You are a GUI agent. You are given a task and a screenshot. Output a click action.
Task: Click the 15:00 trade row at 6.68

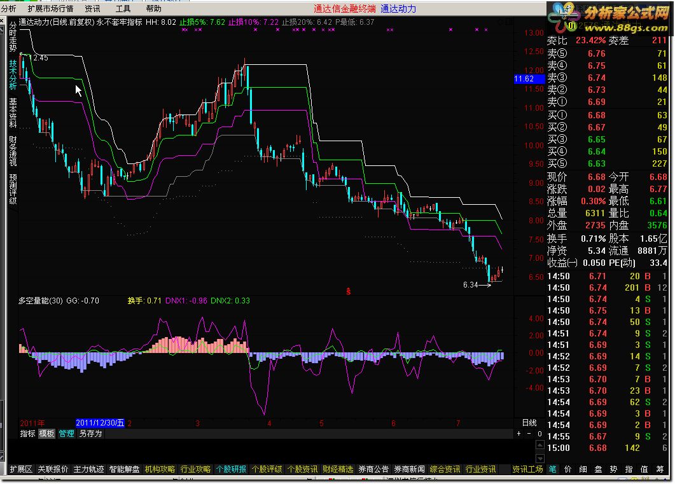click(x=606, y=448)
